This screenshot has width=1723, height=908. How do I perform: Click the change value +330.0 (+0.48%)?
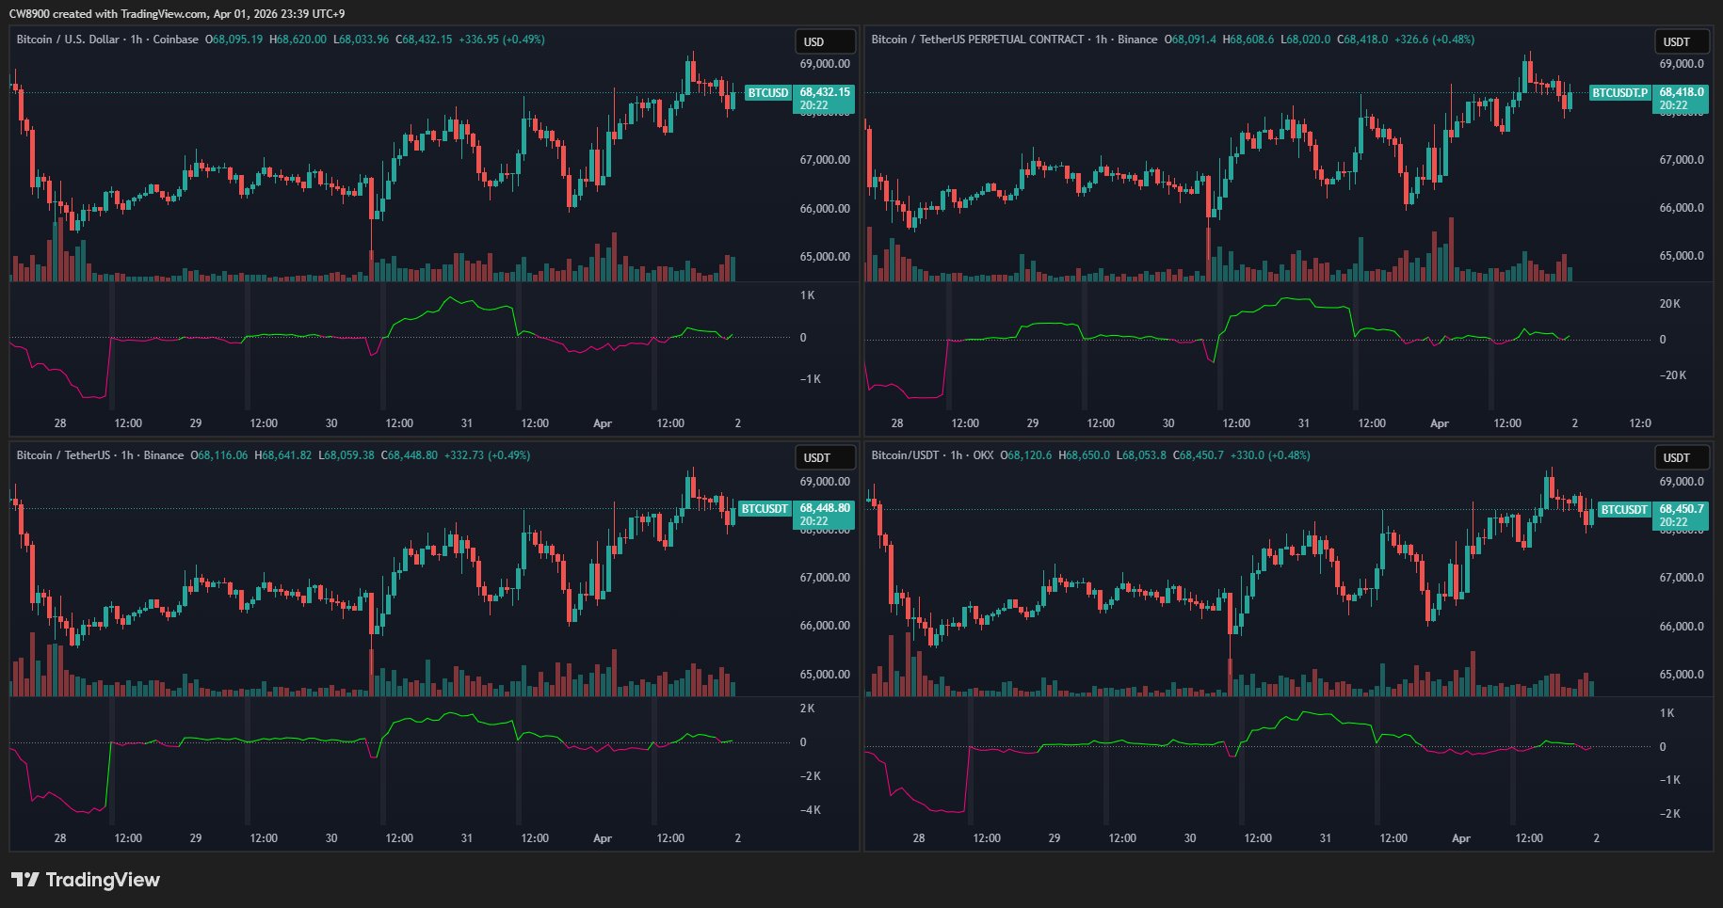1271,455
